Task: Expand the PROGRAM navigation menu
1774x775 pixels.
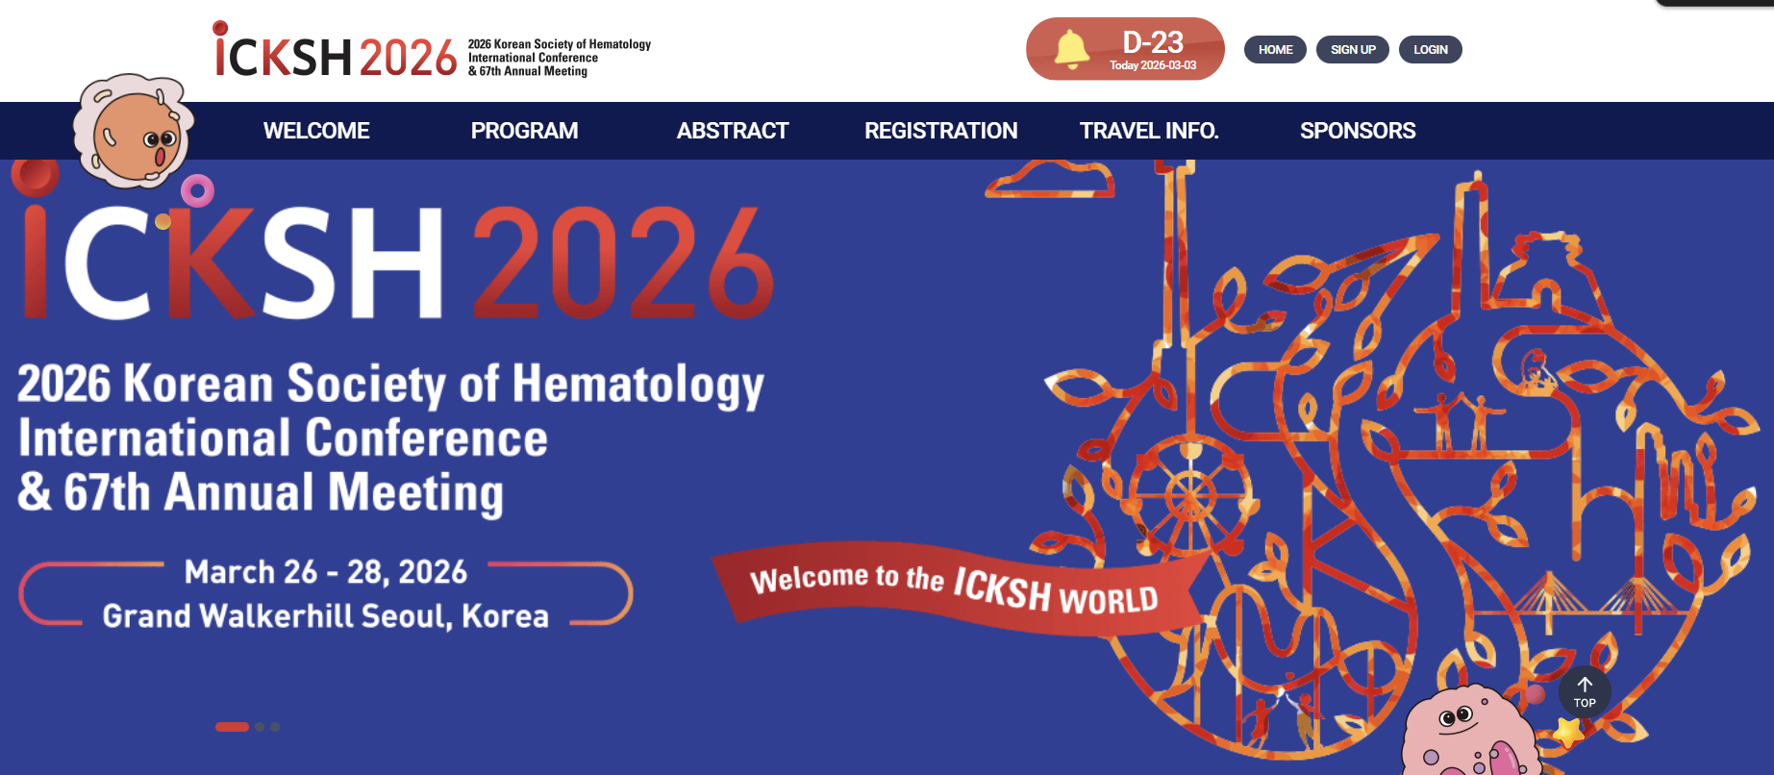Action: tap(524, 131)
